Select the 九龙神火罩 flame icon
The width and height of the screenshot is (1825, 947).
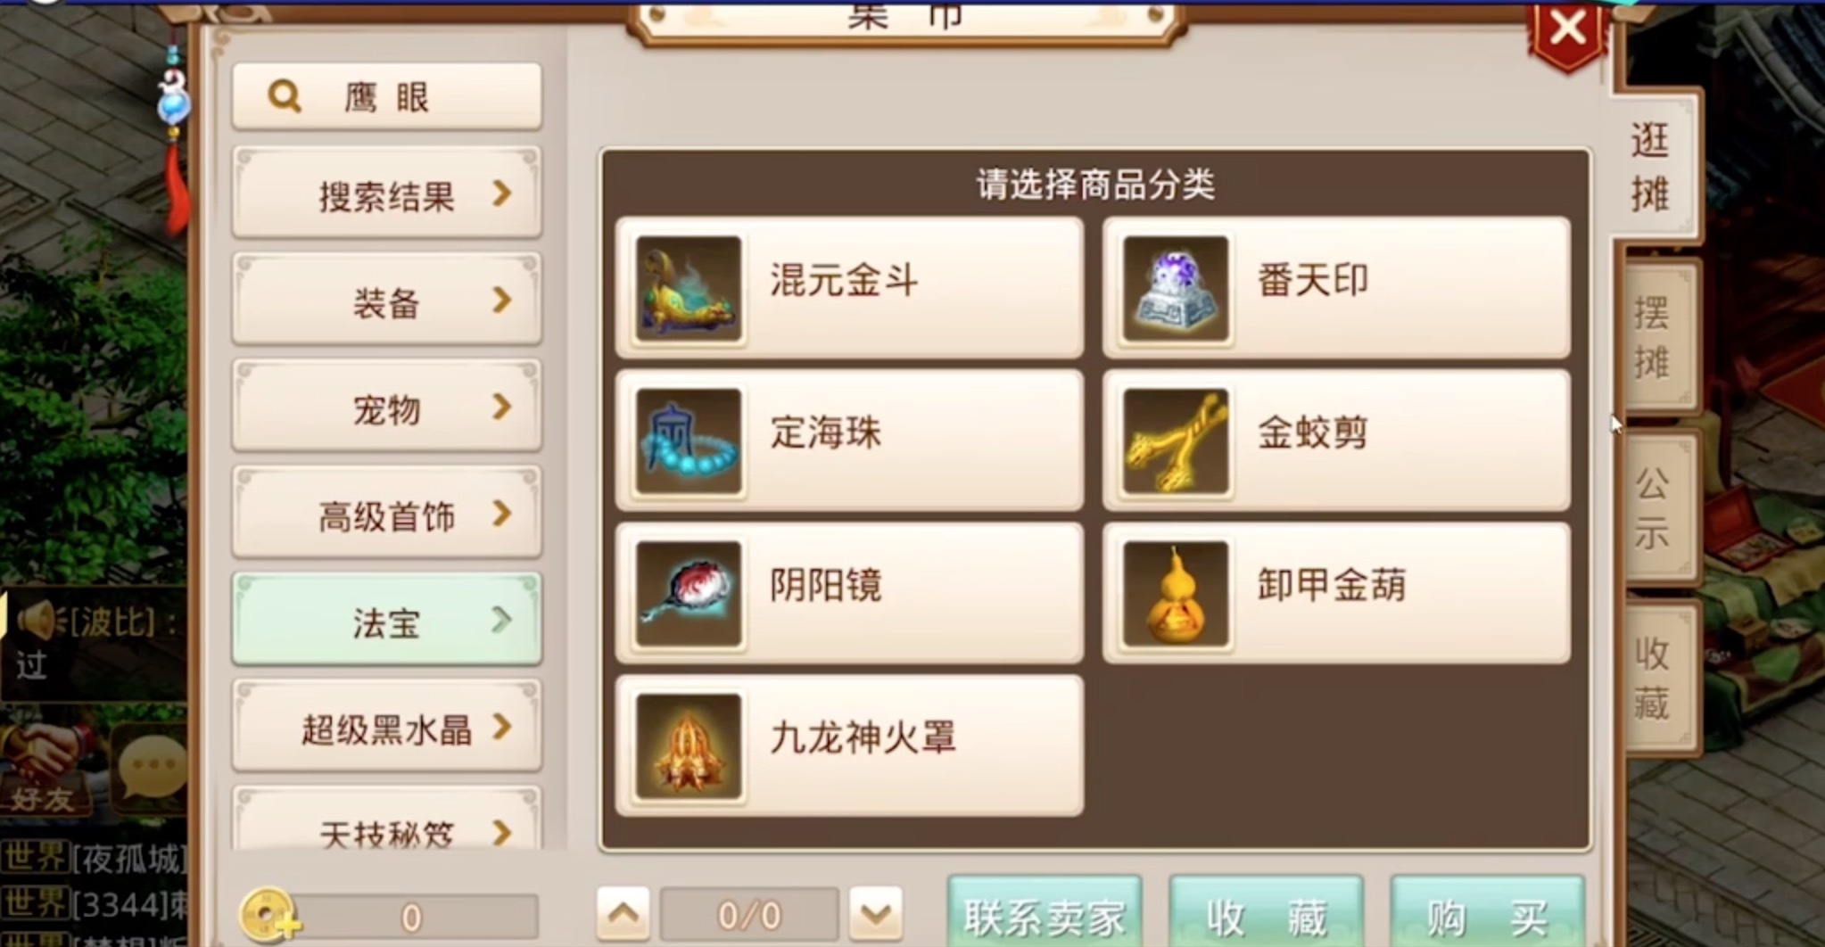688,745
